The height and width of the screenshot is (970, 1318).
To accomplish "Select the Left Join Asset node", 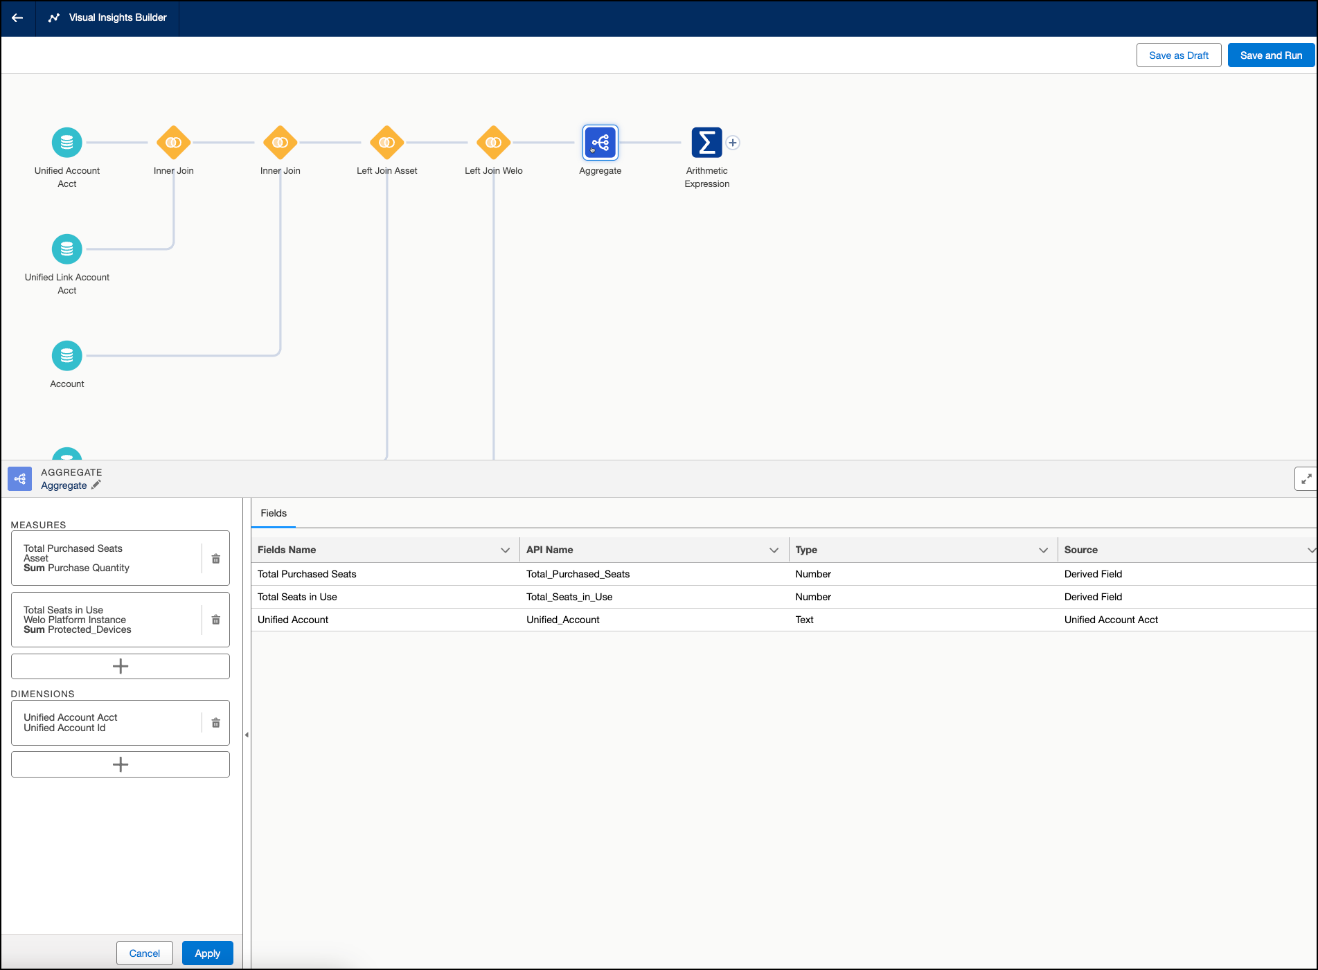I will 387,143.
